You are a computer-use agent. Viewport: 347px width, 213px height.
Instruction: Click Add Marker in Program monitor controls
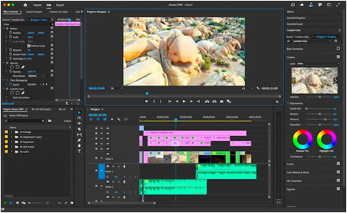146,101
